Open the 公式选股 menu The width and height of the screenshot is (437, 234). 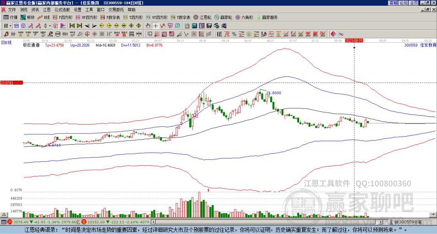(62, 10)
